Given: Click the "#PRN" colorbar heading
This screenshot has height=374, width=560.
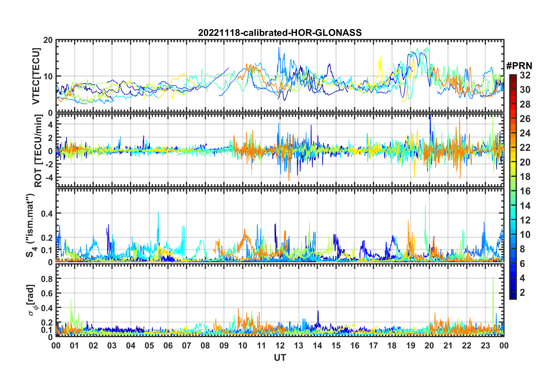Looking at the screenshot, I should pos(519,66).
